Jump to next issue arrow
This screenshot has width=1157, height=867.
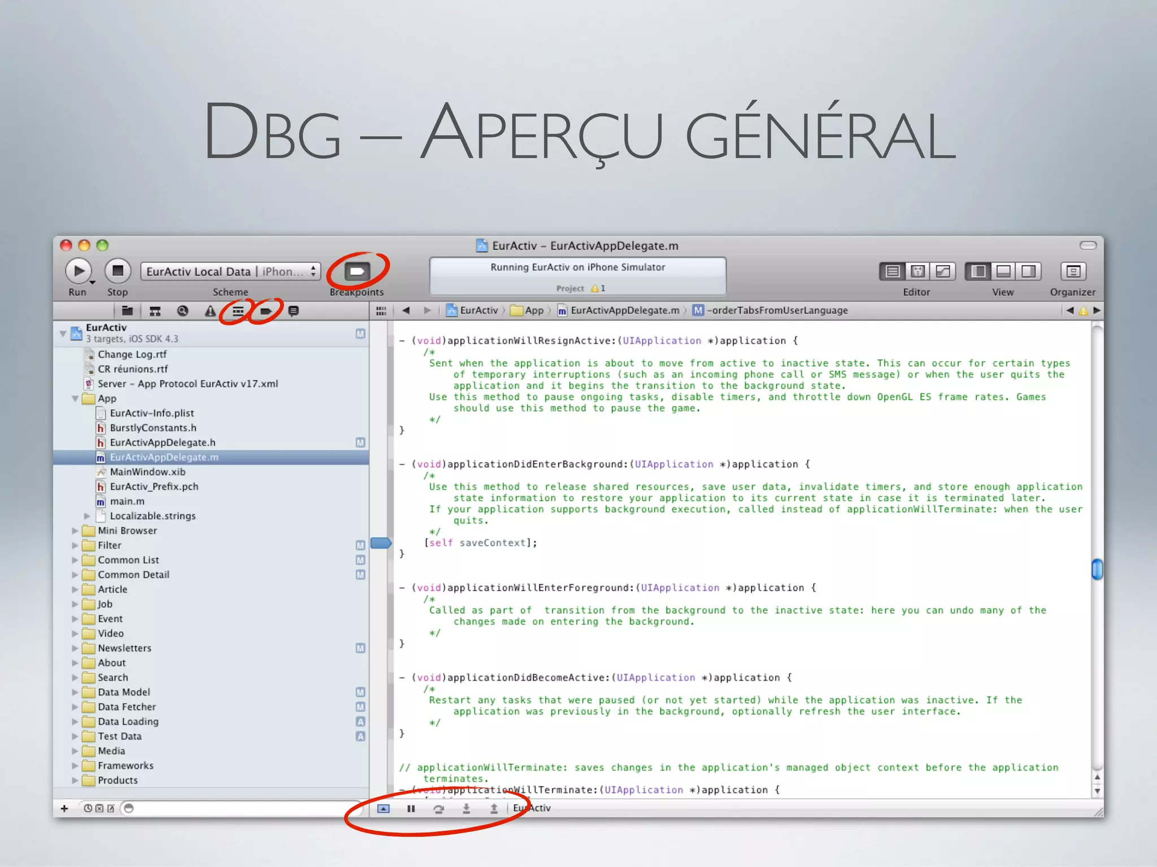(x=1097, y=310)
